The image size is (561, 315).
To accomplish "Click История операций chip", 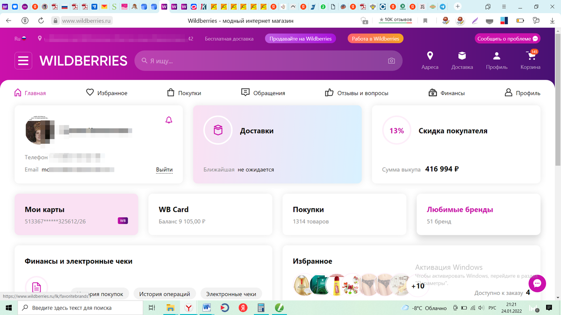I will (164, 294).
